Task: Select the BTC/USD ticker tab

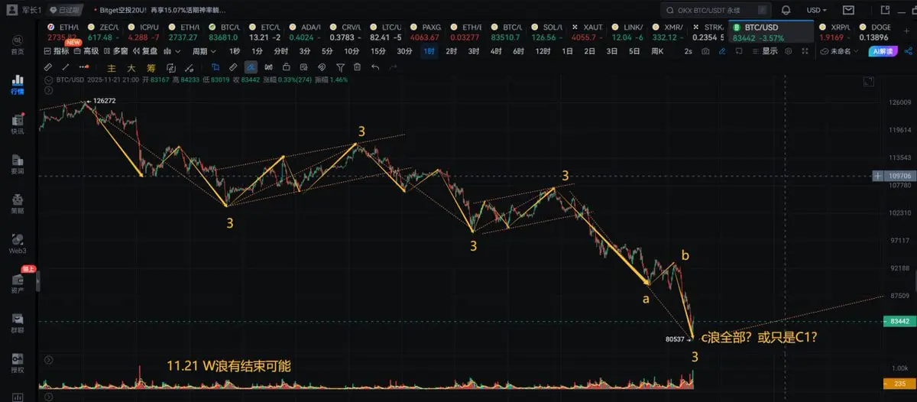Action: 770,32
